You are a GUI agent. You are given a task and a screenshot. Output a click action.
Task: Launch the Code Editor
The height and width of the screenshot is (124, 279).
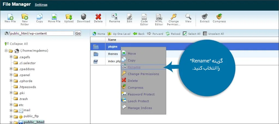point(144,17)
